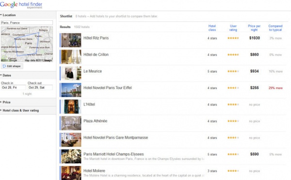This screenshot has height=180, width=291.
Task: Open Hotel Novotel Paris Tour Eiffel photo
Action: (71, 90)
